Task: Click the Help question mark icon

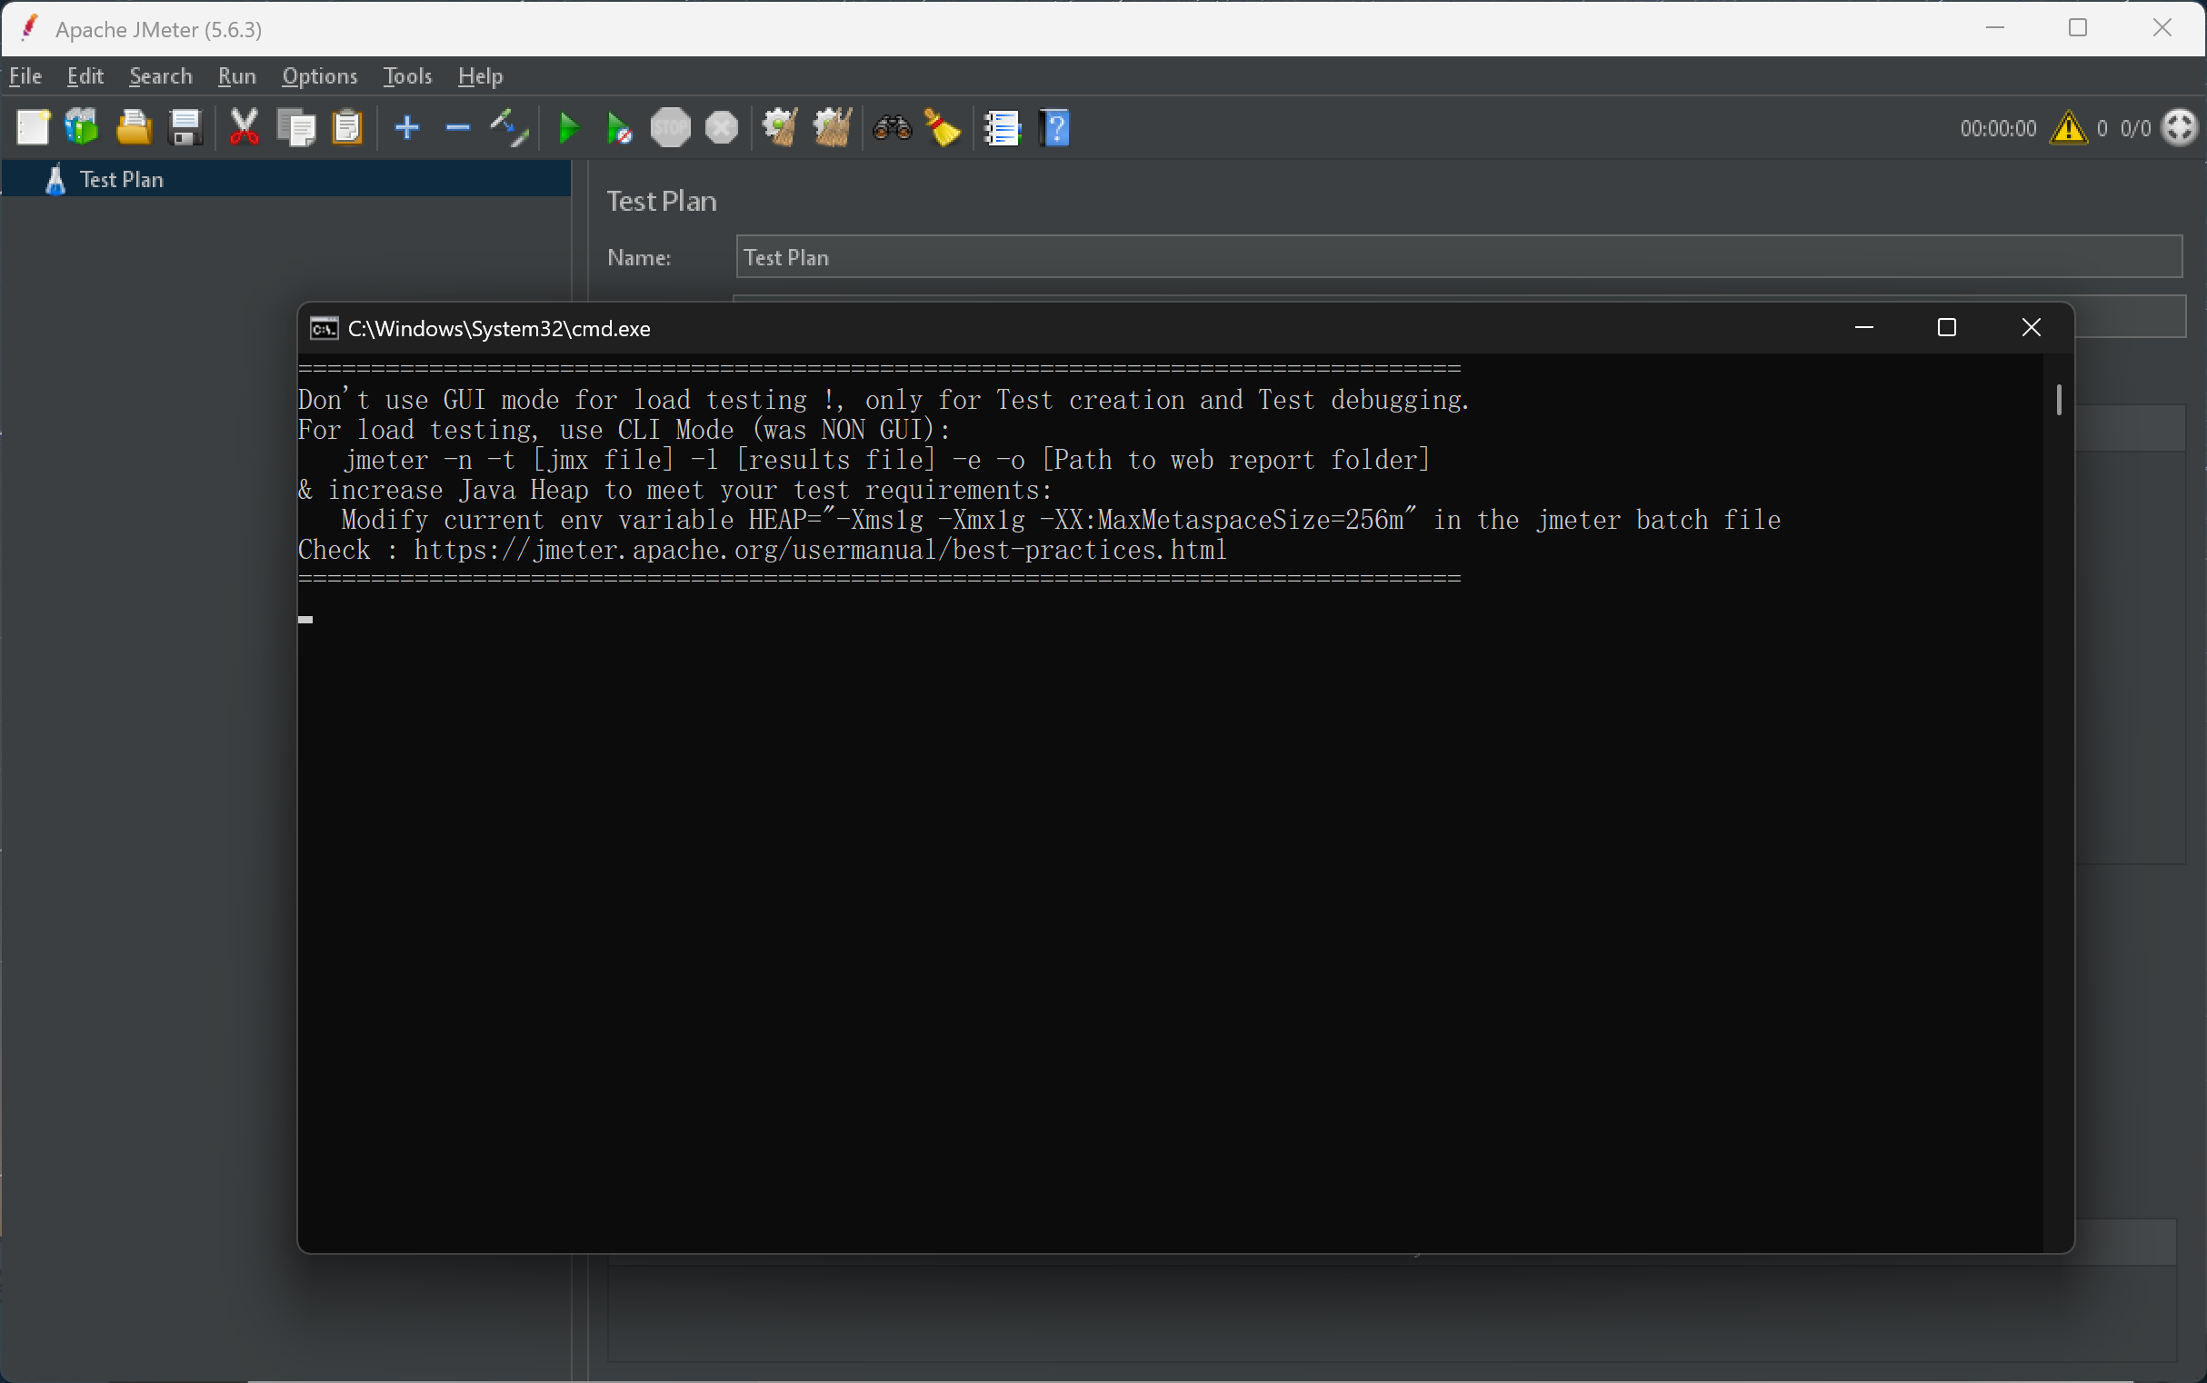Action: (1054, 128)
